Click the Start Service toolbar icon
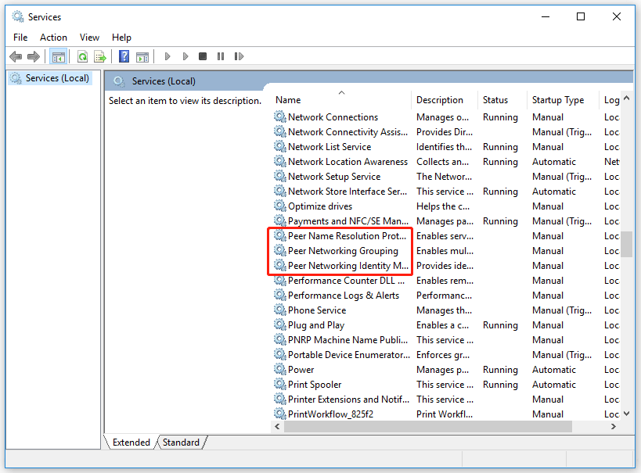 tap(167, 56)
